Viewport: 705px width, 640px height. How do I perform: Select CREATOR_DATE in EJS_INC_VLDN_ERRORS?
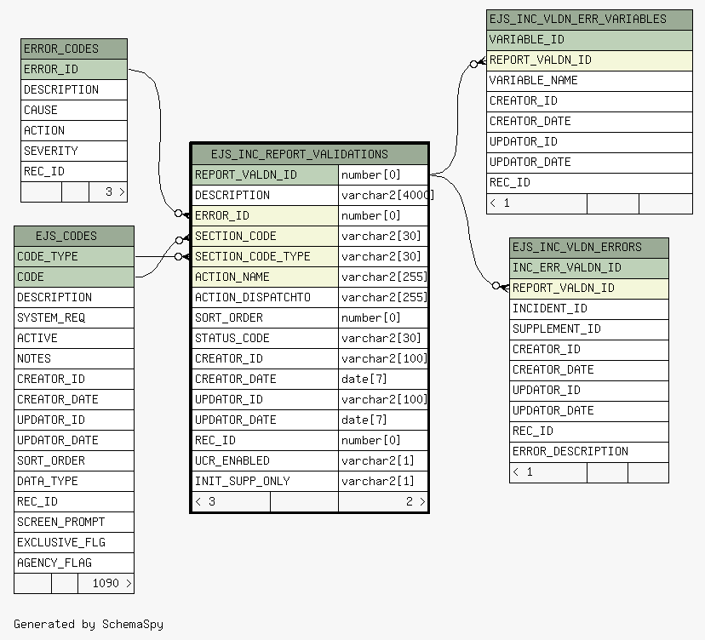tap(589, 370)
